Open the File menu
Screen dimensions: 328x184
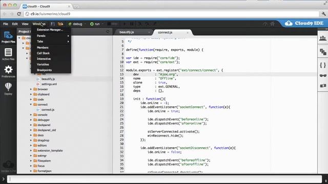tap(6, 24)
